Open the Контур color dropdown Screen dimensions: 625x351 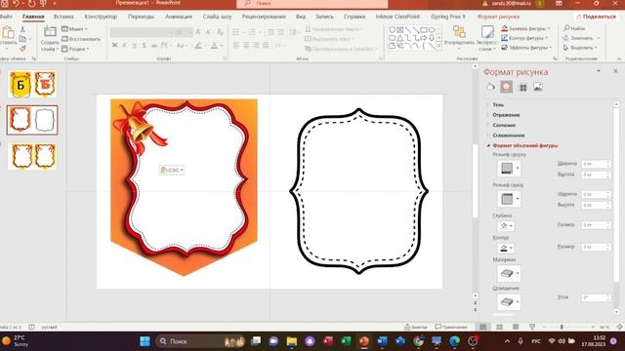(506, 249)
